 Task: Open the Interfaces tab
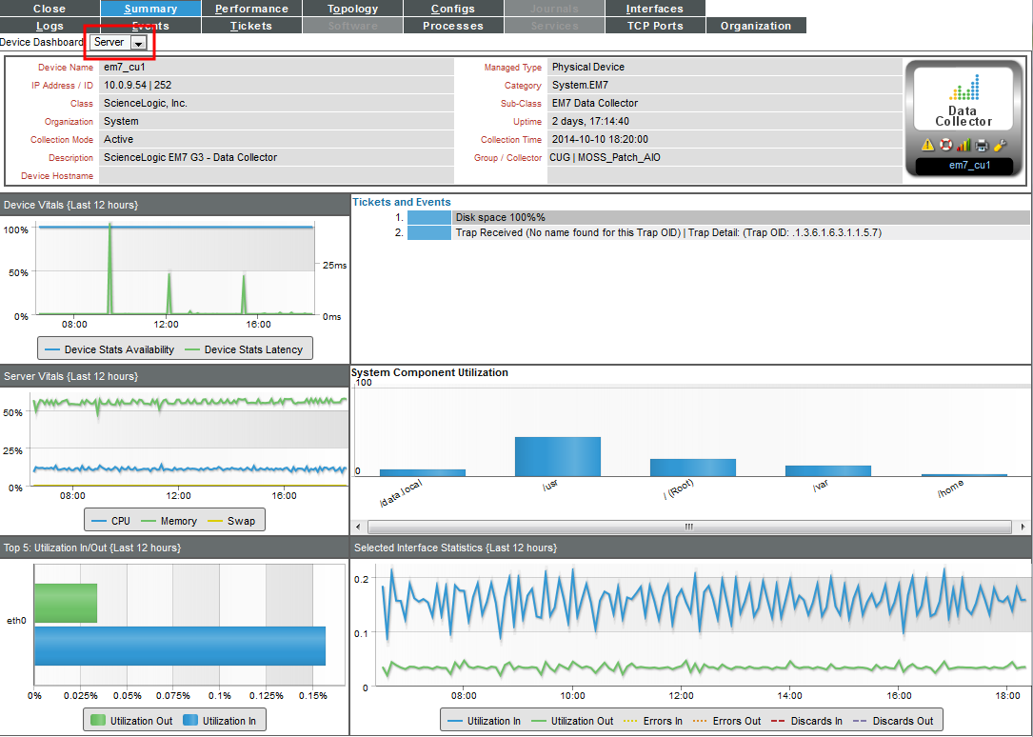click(655, 9)
